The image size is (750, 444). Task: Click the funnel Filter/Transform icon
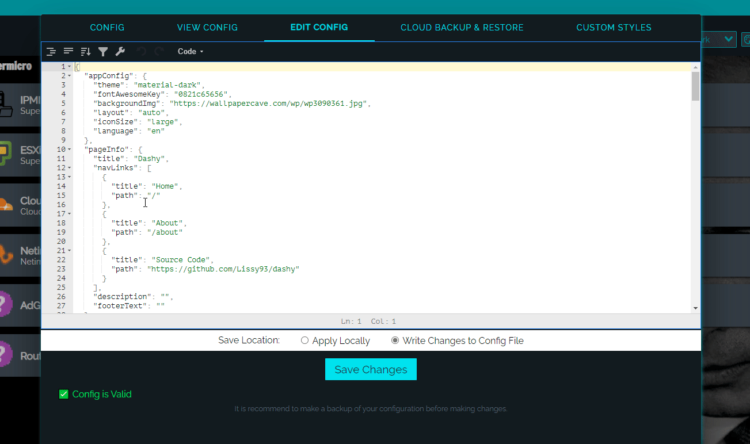[x=103, y=52]
